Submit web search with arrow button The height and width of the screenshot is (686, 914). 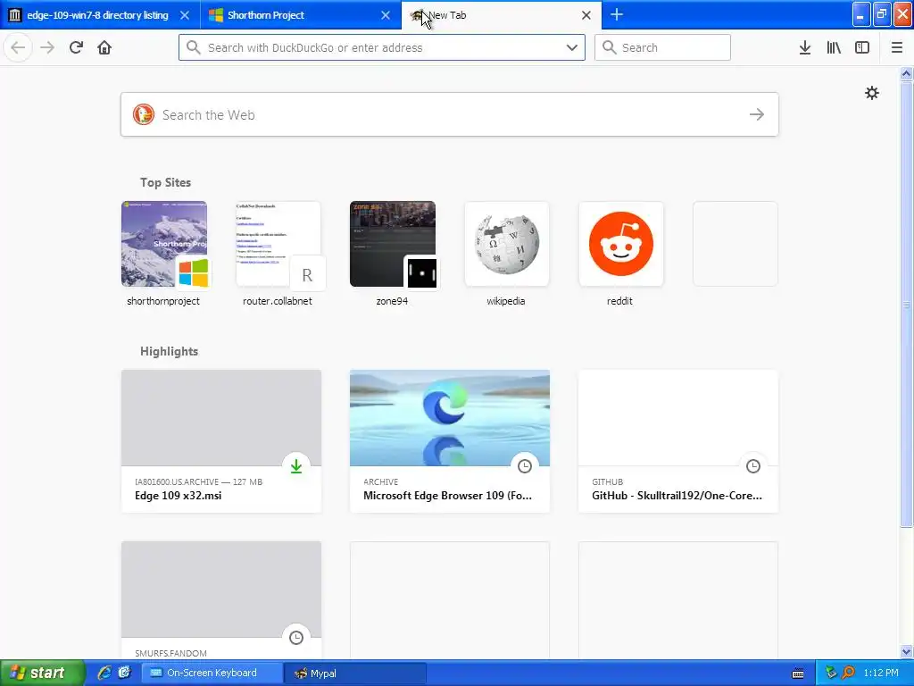coord(757,114)
